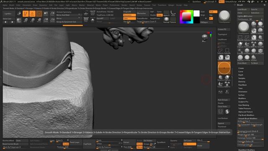Image resolution: width=268 pixels, height=151 pixels.
Task: Expand the Create subpalette
Action: 241,68
